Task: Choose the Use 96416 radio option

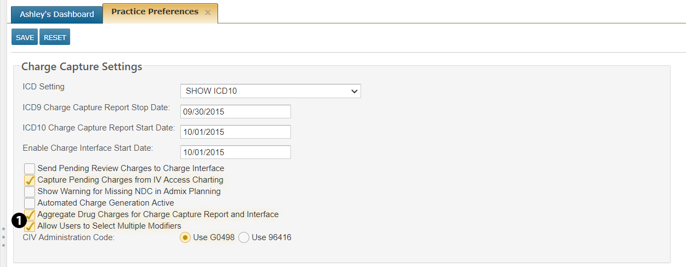Action: tap(244, 237)
